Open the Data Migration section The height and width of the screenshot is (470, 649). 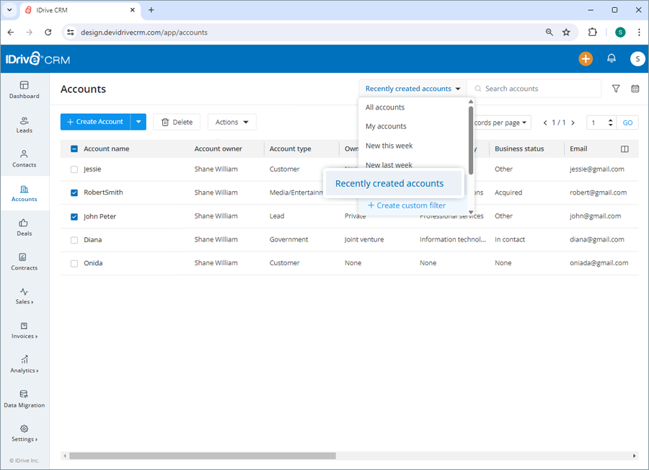pos(24,399)
